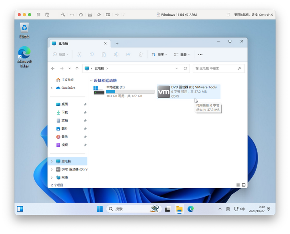Image resolution: width=290 pixels, height=234 pixels.
Task: Select the 此电脑 tab
Action: click(x=80, y=43)
